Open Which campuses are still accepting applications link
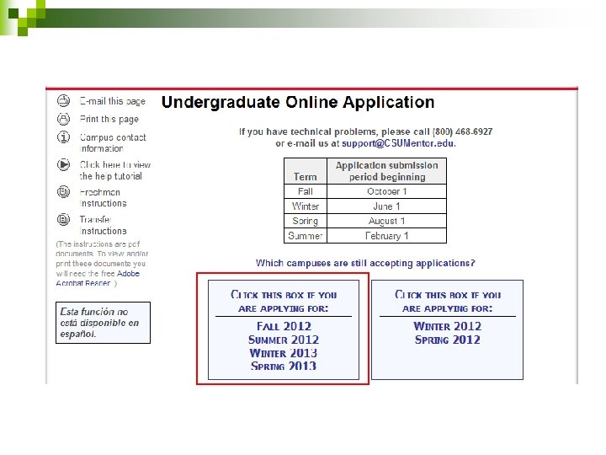This screenshot has height=455, width=606. tap(365, 263)
